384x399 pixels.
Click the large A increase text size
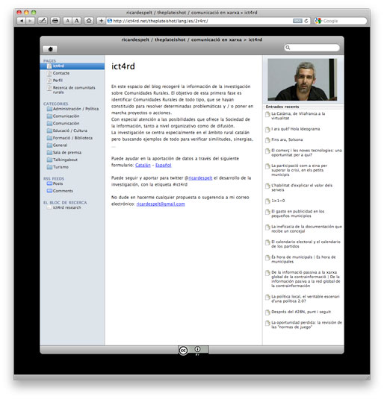point(76,21)
